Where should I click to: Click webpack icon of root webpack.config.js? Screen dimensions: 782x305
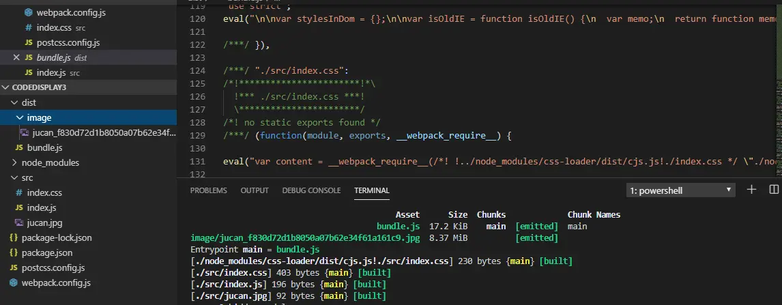coord(14,282)
